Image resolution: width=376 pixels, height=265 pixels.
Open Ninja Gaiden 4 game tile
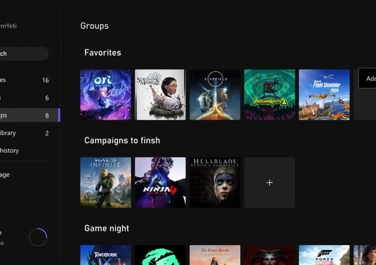[x=160, y=182]
